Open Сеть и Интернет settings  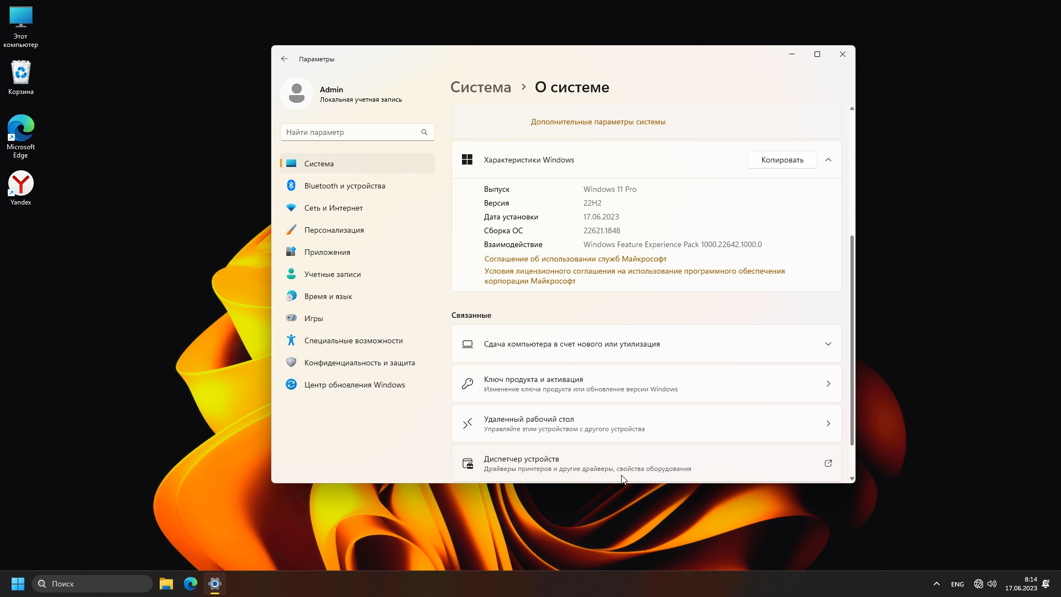(333, 208)
